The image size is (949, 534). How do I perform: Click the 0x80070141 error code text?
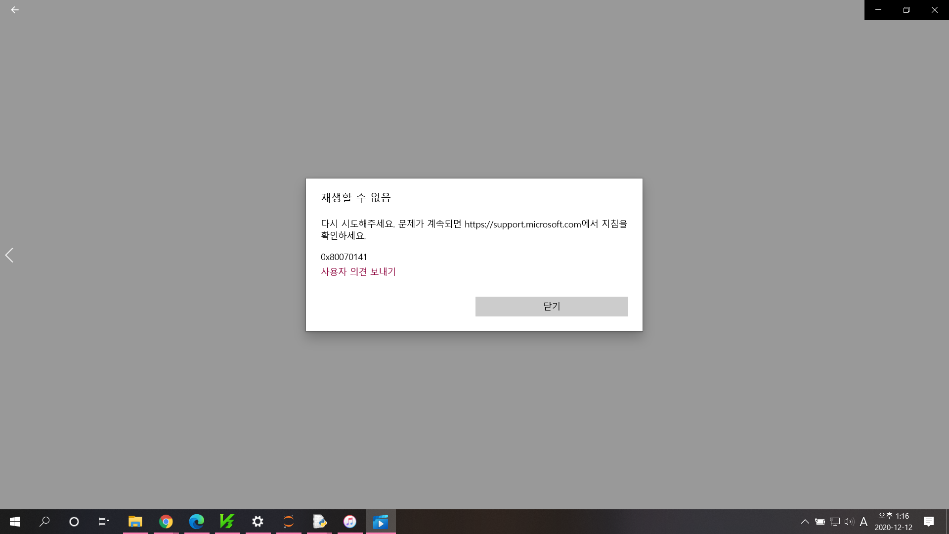pyautogui.click(x=344, y=257)
